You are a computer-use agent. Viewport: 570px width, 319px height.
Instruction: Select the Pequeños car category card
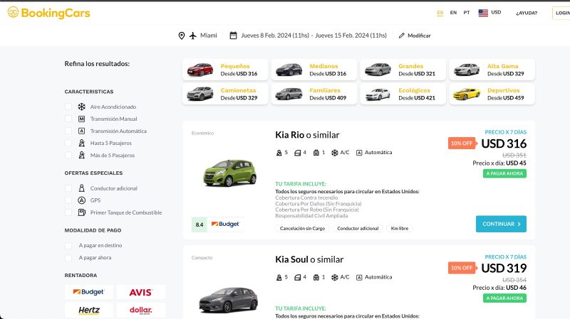(x=225, y=70)
